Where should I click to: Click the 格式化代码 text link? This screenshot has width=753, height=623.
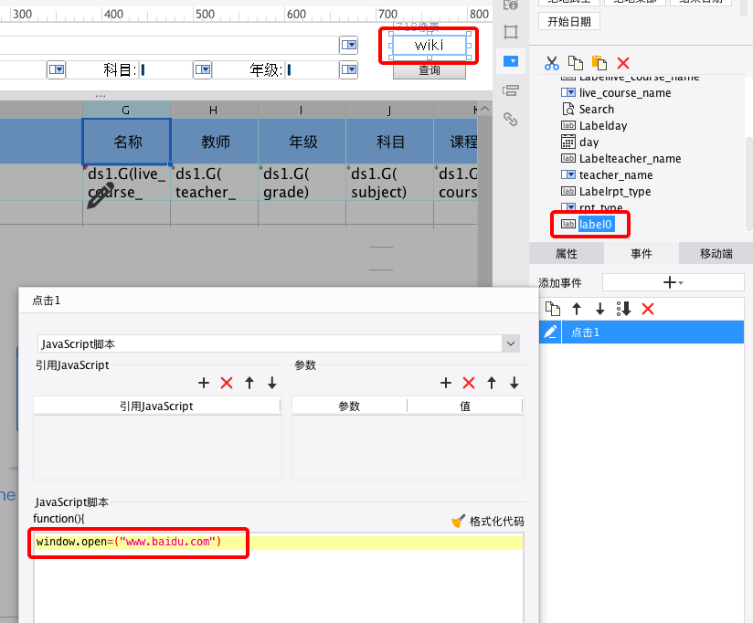click(x=496, y=522)
